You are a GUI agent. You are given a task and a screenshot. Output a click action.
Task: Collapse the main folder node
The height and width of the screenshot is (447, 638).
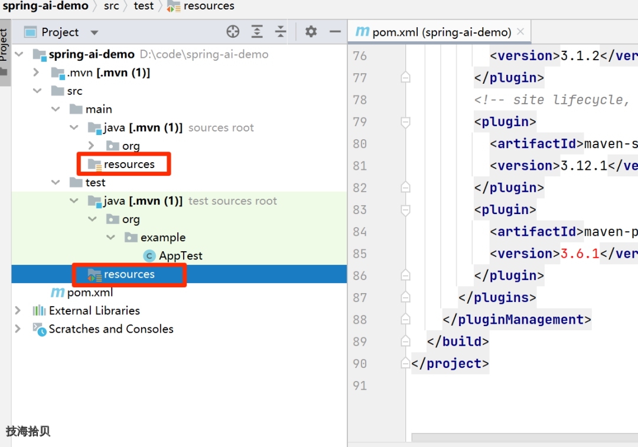tap(56, 109)
